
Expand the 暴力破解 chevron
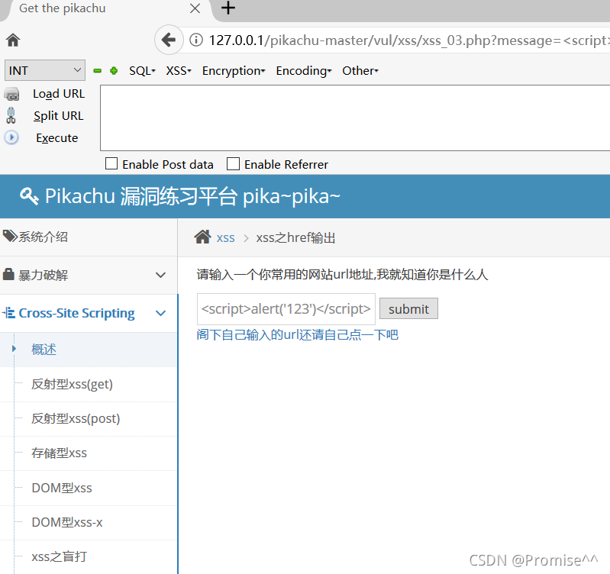click(160, 275)
